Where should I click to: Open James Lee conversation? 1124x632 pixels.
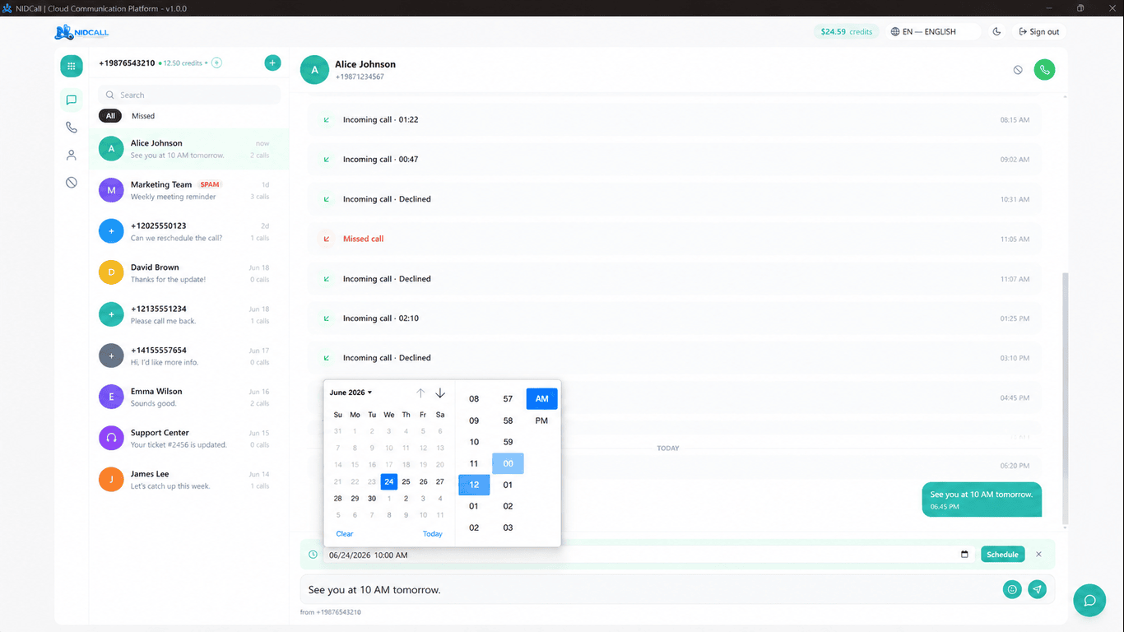pyautogui.click(x=189, y=480)
